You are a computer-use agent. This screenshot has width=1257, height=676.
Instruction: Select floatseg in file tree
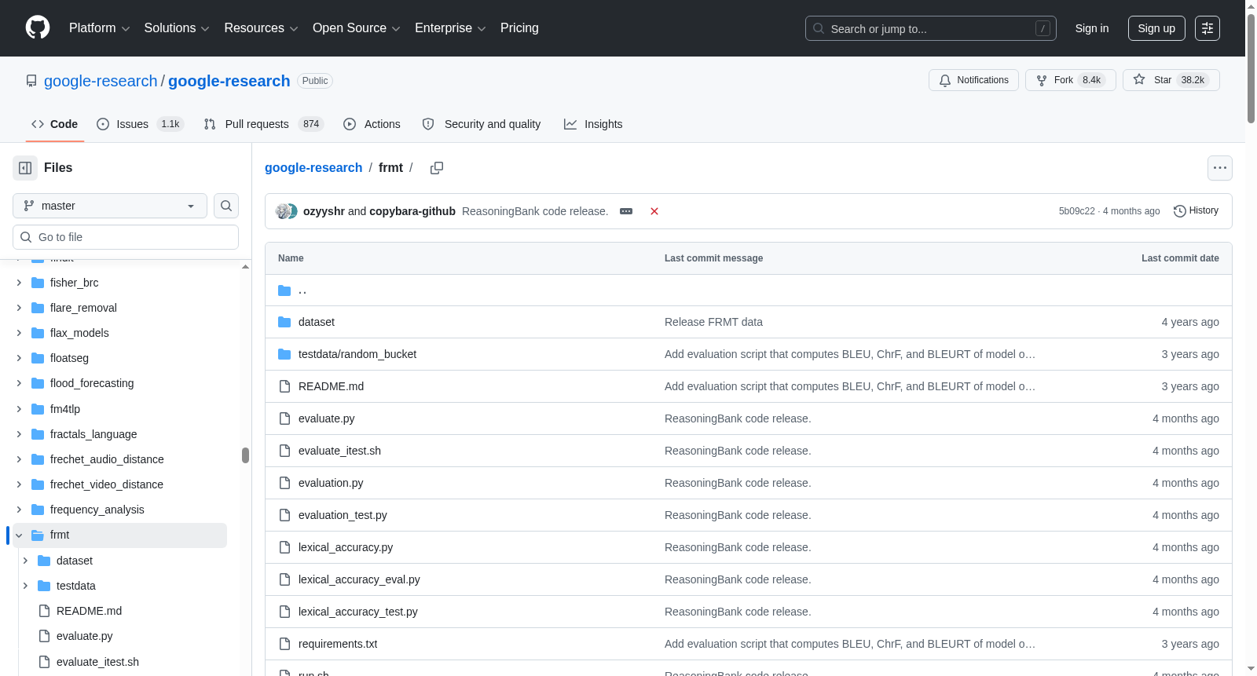click(x=69, y=358)
